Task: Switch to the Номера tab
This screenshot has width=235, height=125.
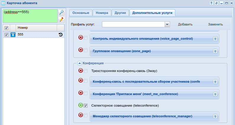Action: pyautogui.click(x=102, y=13)
